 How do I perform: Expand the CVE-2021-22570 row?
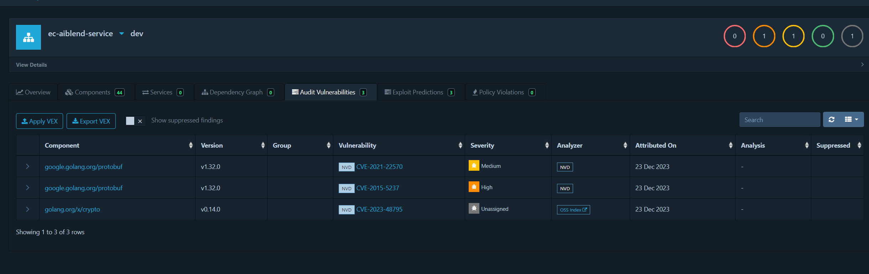tap(27, 166)
